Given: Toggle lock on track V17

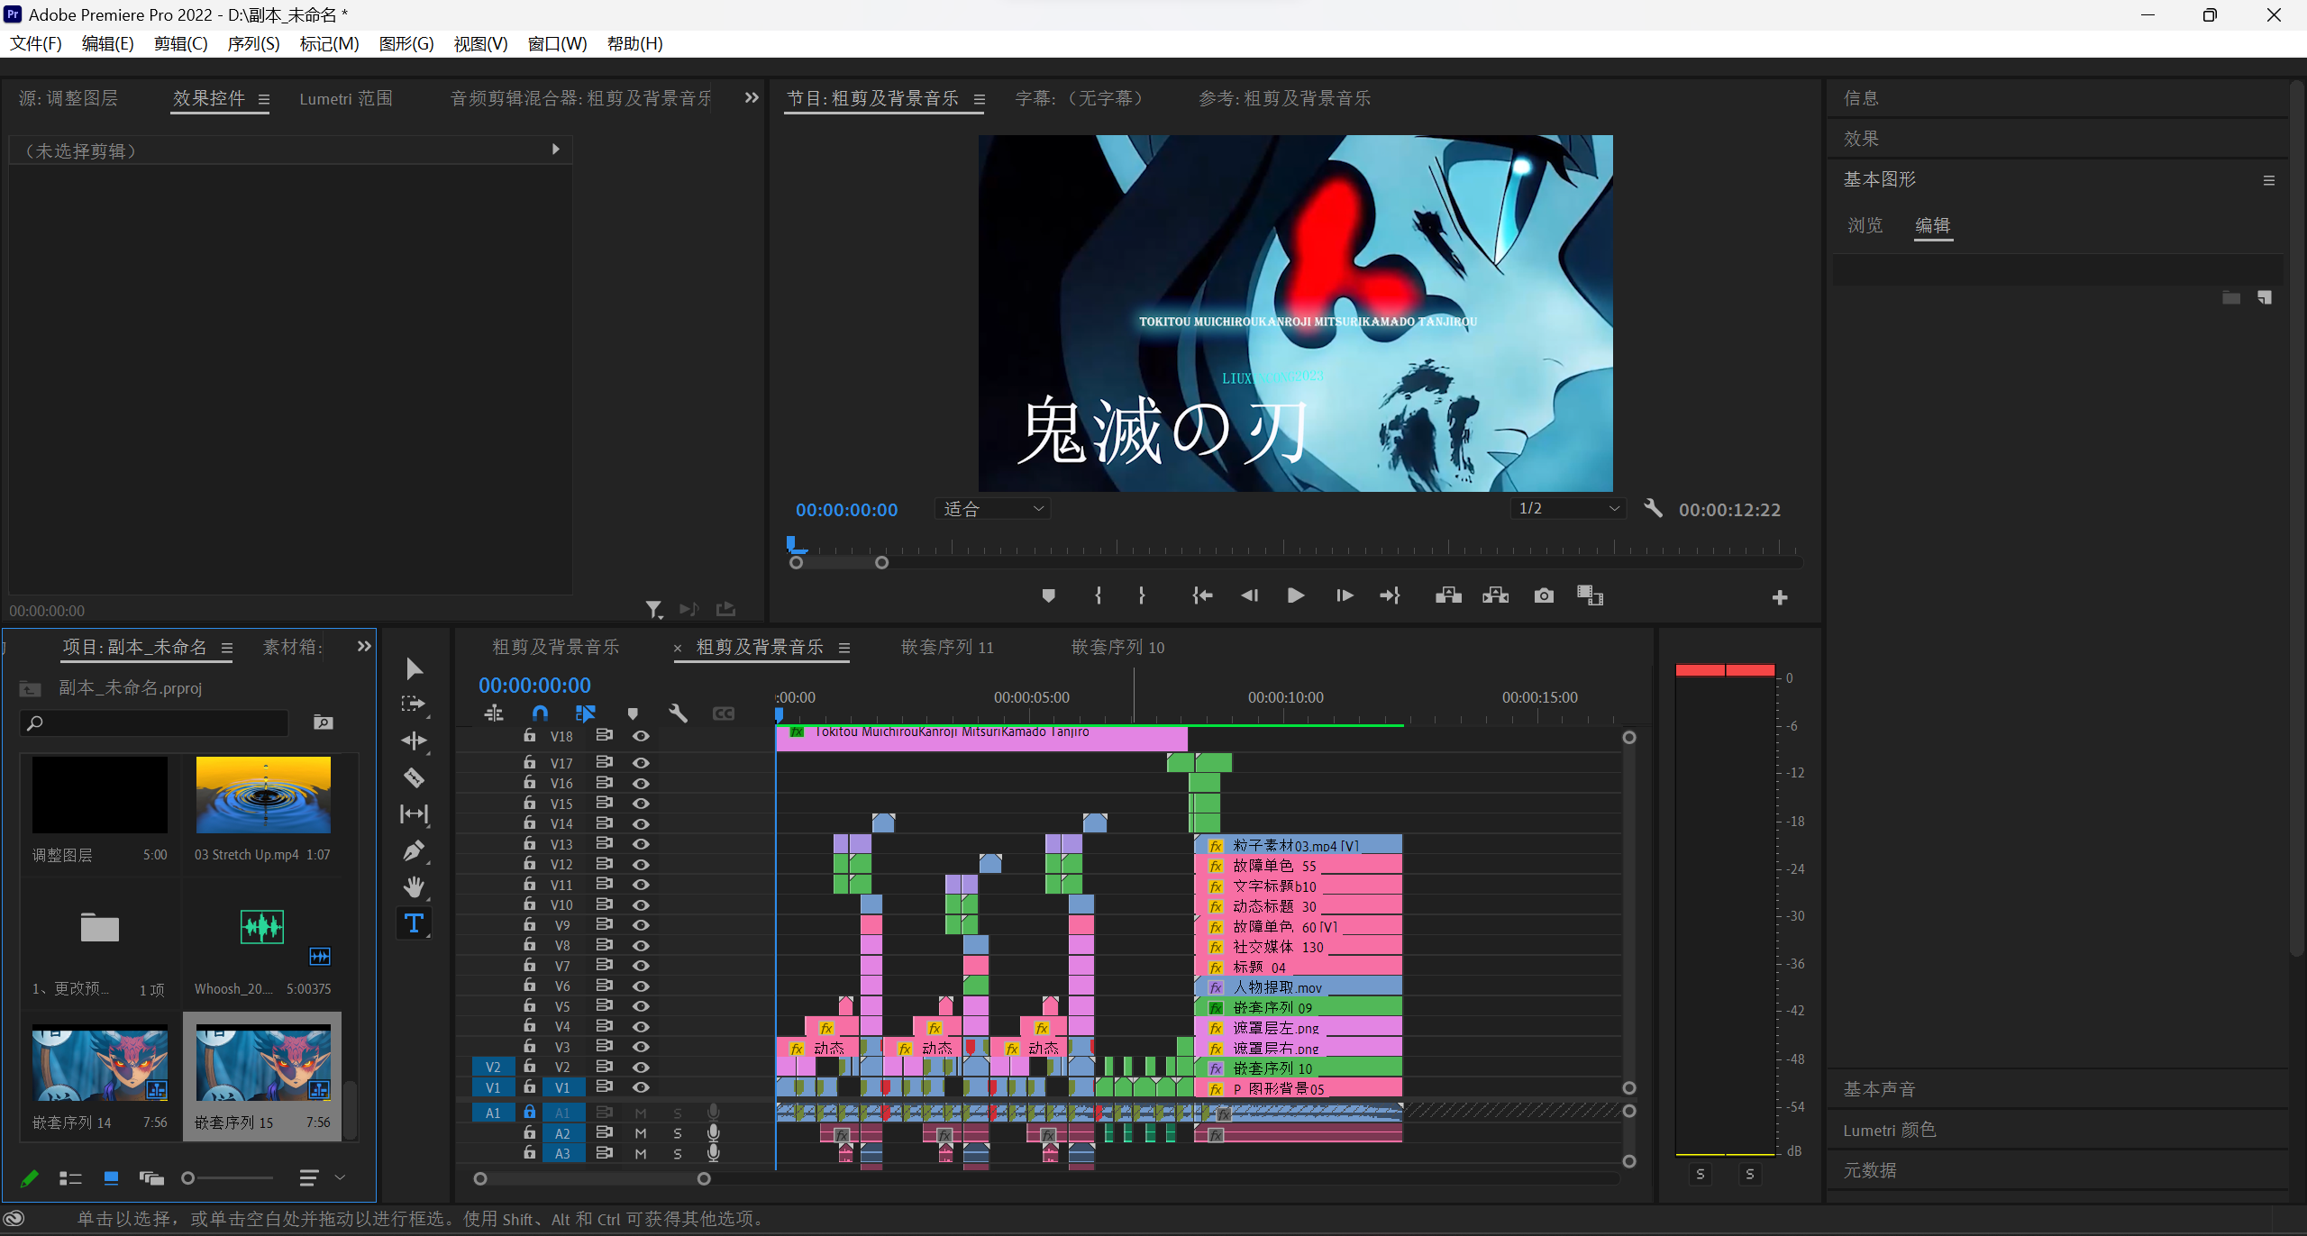Looking at the screenshot, I should (x=529, y=762).
